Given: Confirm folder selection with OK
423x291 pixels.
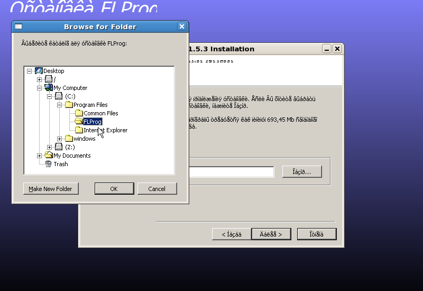Looking at the screenshot, I should point(114,189).
